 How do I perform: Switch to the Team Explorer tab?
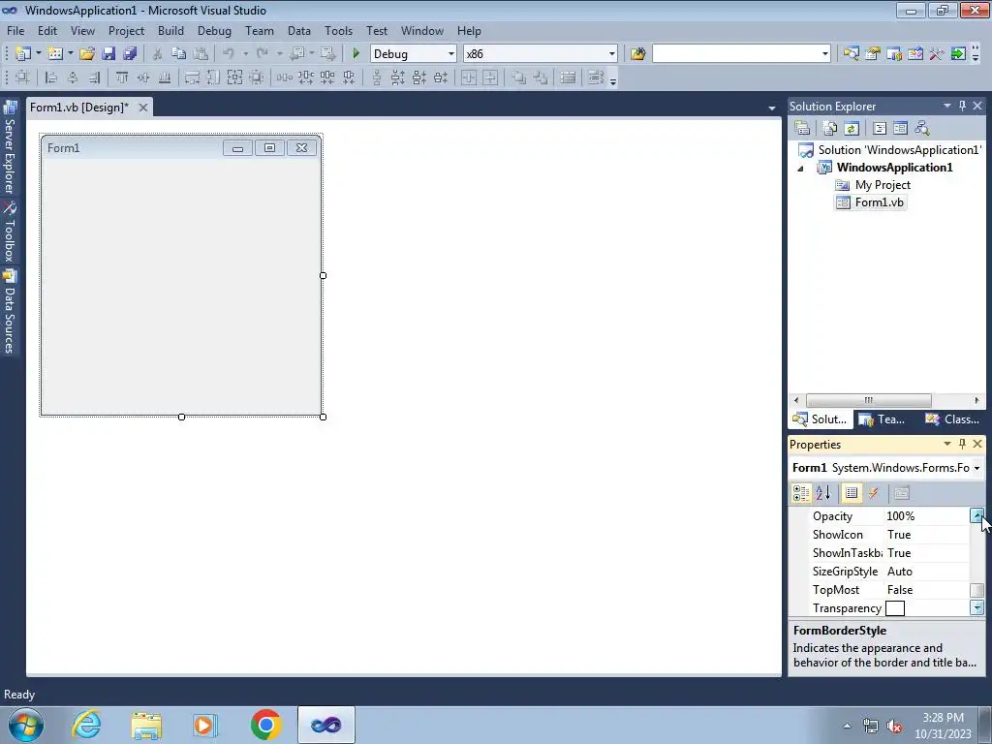(882, 418)
